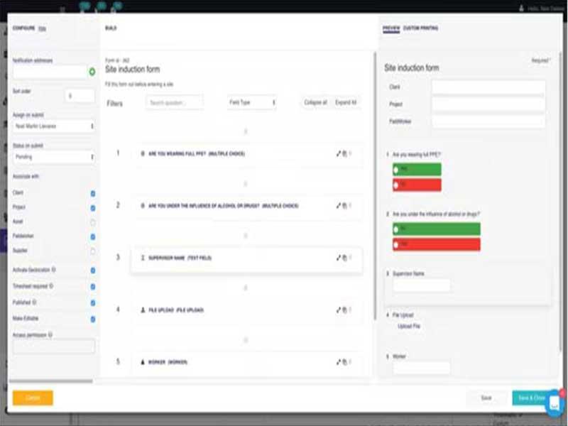
Task: Click the info icon beside Timesheet required
Action: pos(51,286)
